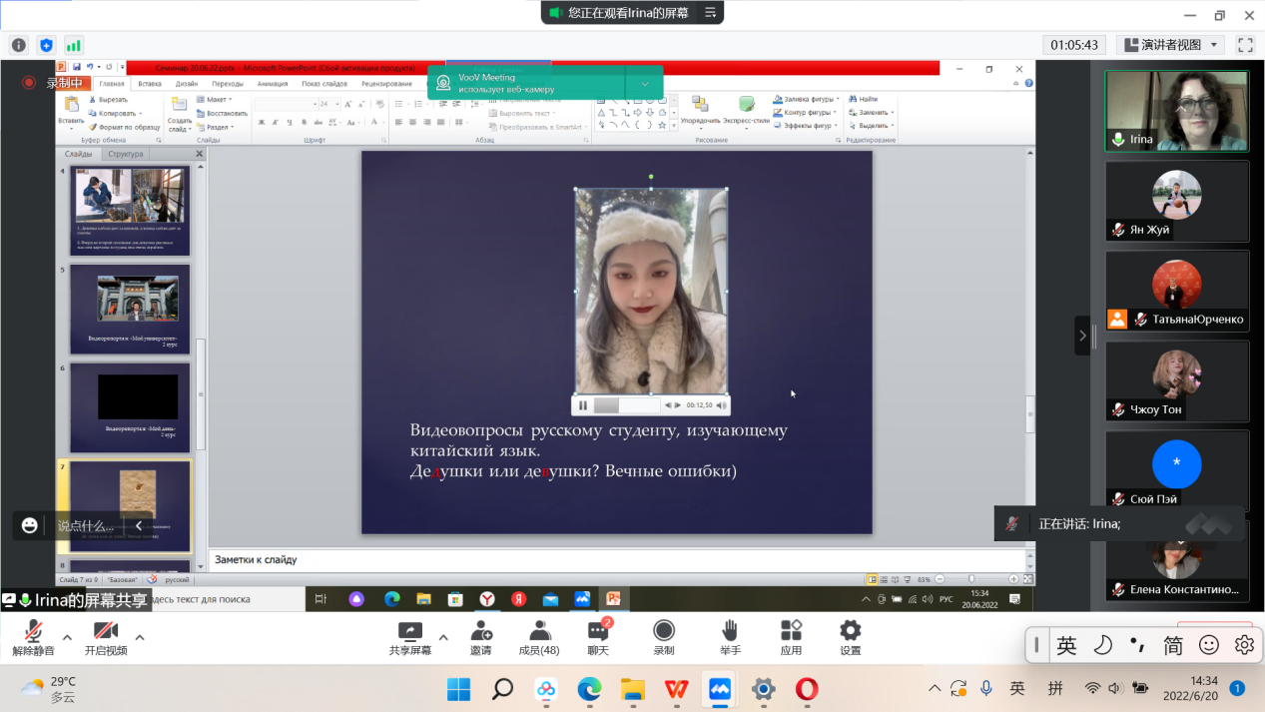Open the 邀请 invite participants icon
Screen dimensions: 1265x712
pos(480,635)
